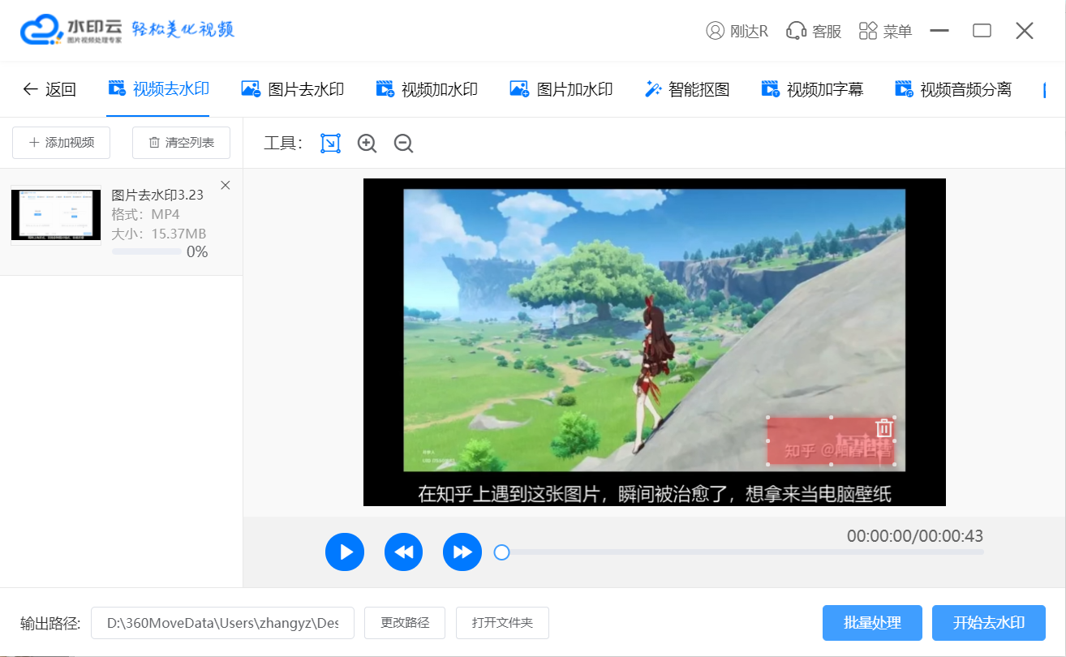The image size is (1066, 657).
Task: Click the 大小: 15.37MB text
Action: tap(159, 234)
